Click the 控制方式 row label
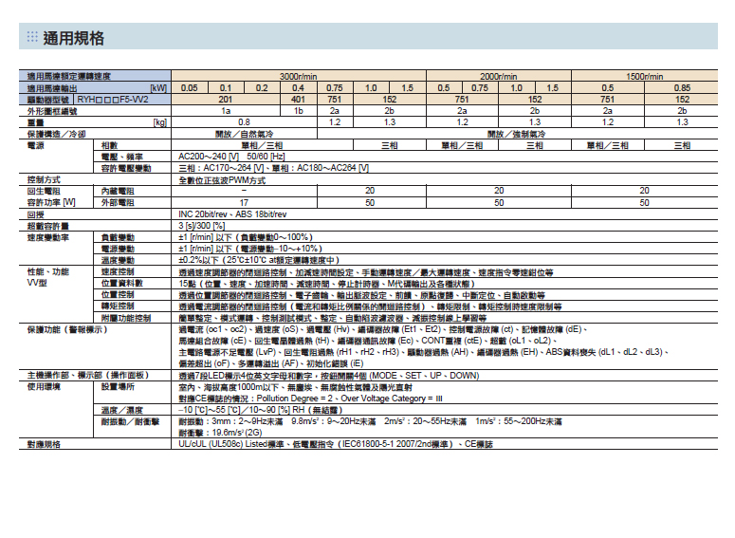Viewport: 735px width, 538px height. coord(45,179)
